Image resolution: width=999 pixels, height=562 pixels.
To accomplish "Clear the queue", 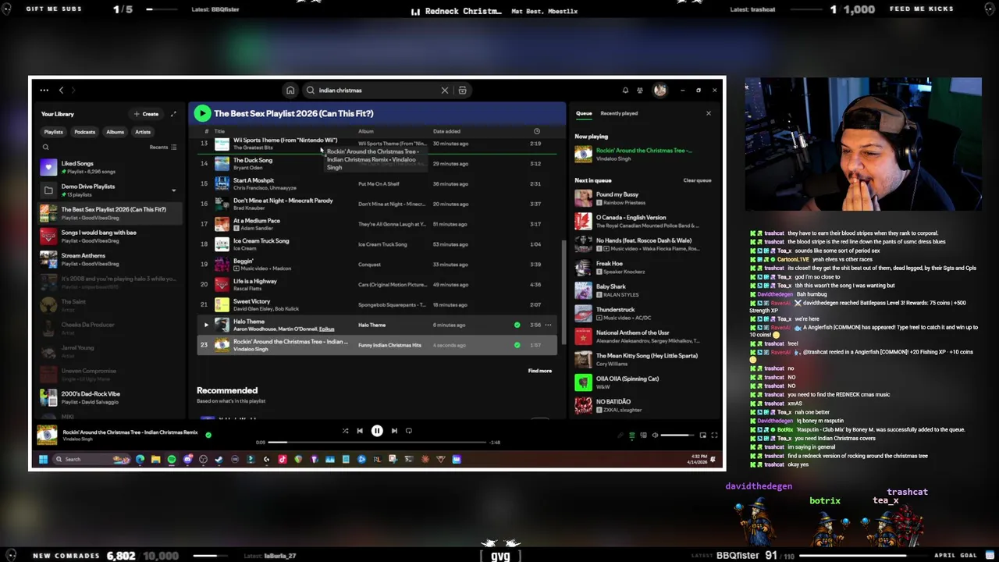I will coord(697,180).
